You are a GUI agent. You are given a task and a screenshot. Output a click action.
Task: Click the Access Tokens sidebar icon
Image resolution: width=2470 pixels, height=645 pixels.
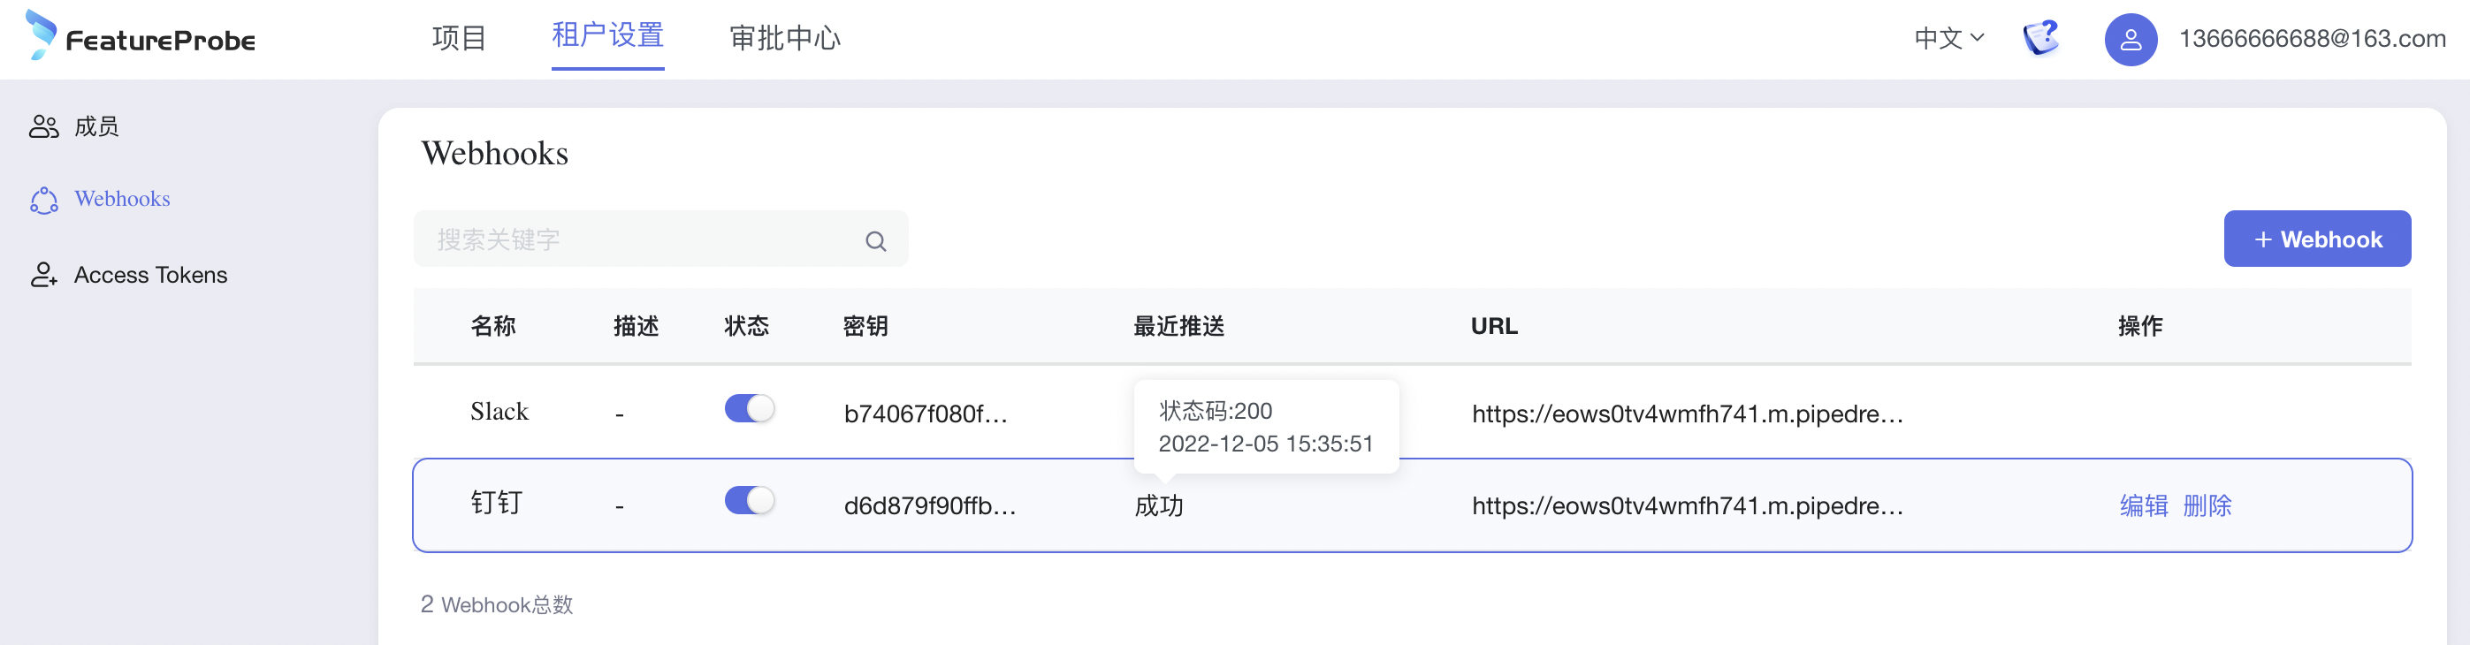(x=44, y=275)
